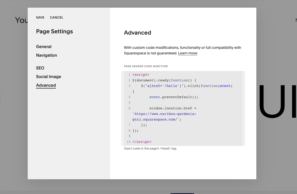Click the closing script tag on line 10
This screenshot has width=297, height=194.
pos(142,142)
